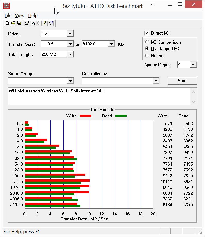Click the red write bar for 512.0
This screenshot has height=237, width=205.
coord(57,181)
